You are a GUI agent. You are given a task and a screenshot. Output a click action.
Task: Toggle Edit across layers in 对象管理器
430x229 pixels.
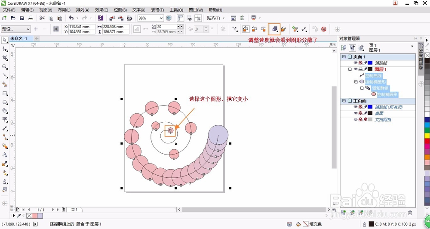(352, 48)
